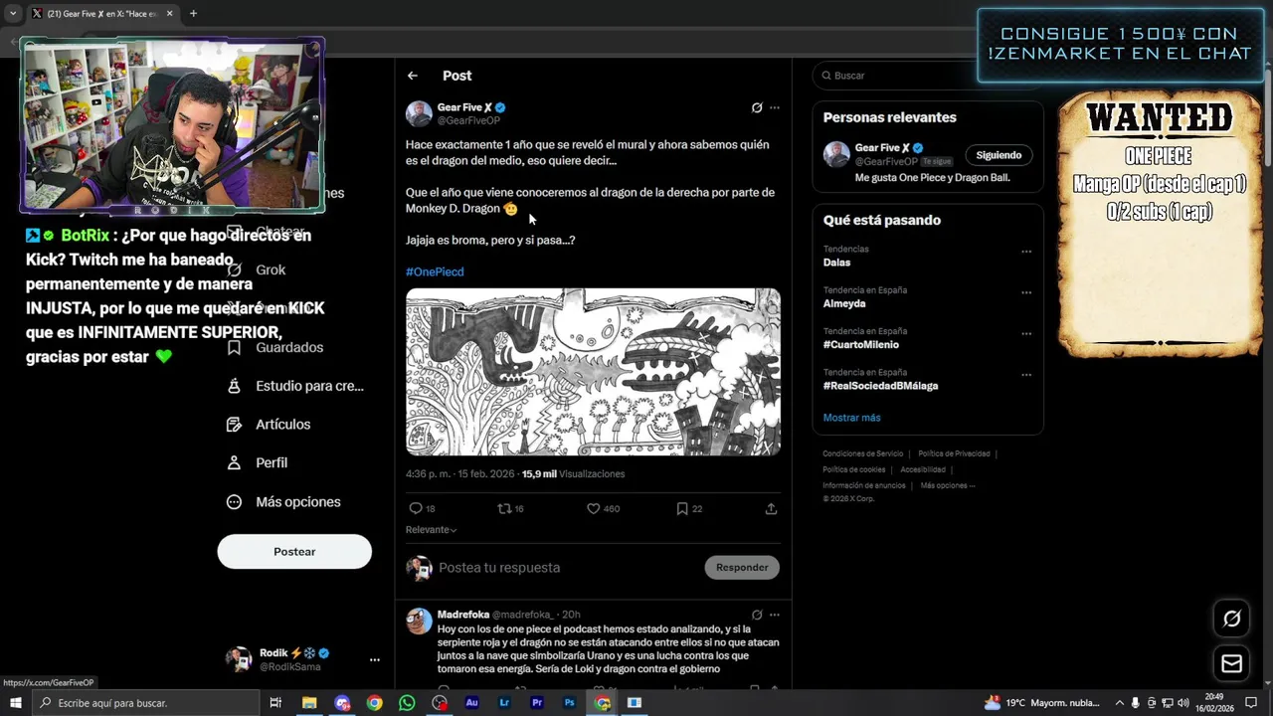Open options dots for Almeyda trend
Screen dimensions: 1273x716
[x=1026, y=292]
